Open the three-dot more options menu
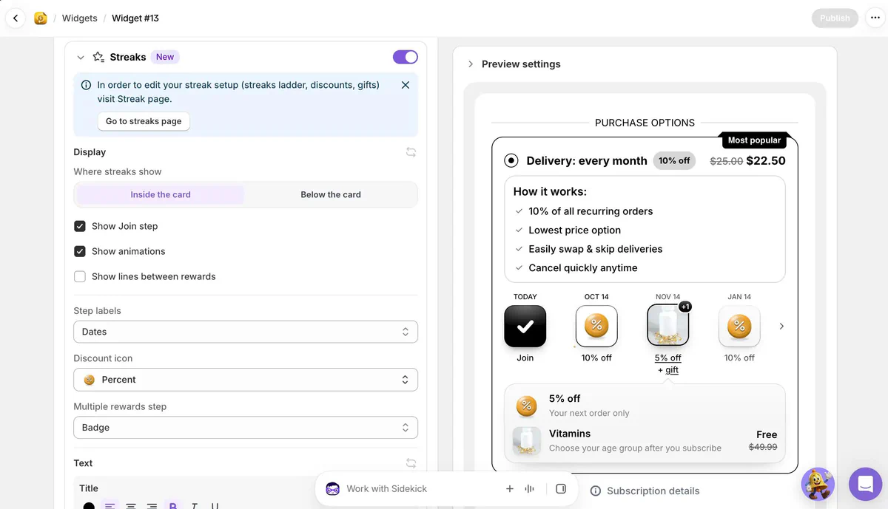This screenshot has height=509, width=888. coord(875,18)
